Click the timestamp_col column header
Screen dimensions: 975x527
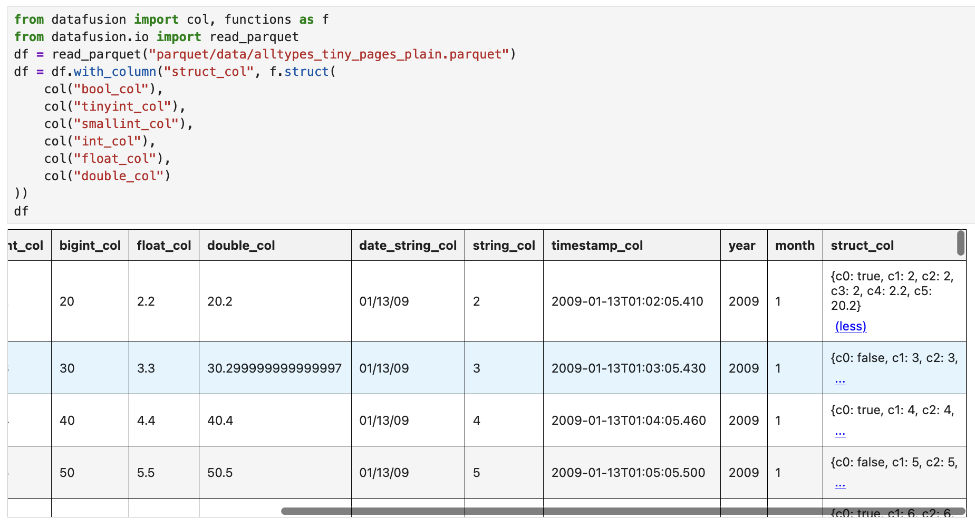597,246
